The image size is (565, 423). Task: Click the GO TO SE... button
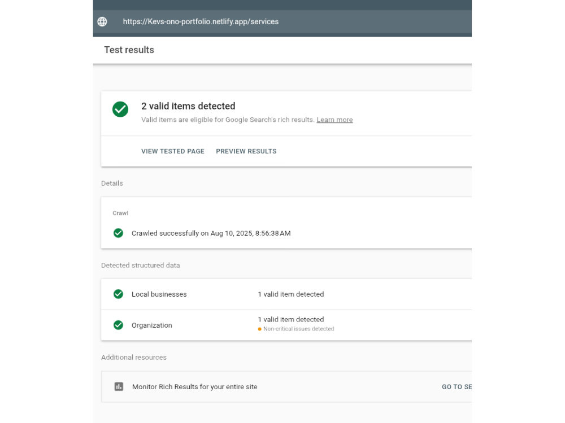click(x=457, y=387)
